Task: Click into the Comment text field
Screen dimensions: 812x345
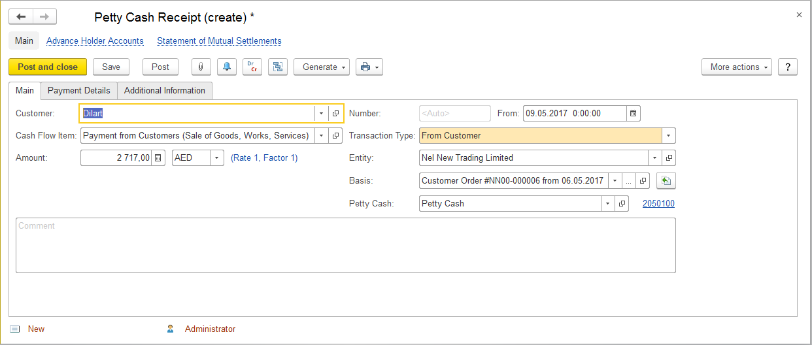Action: tap(345, 245)
